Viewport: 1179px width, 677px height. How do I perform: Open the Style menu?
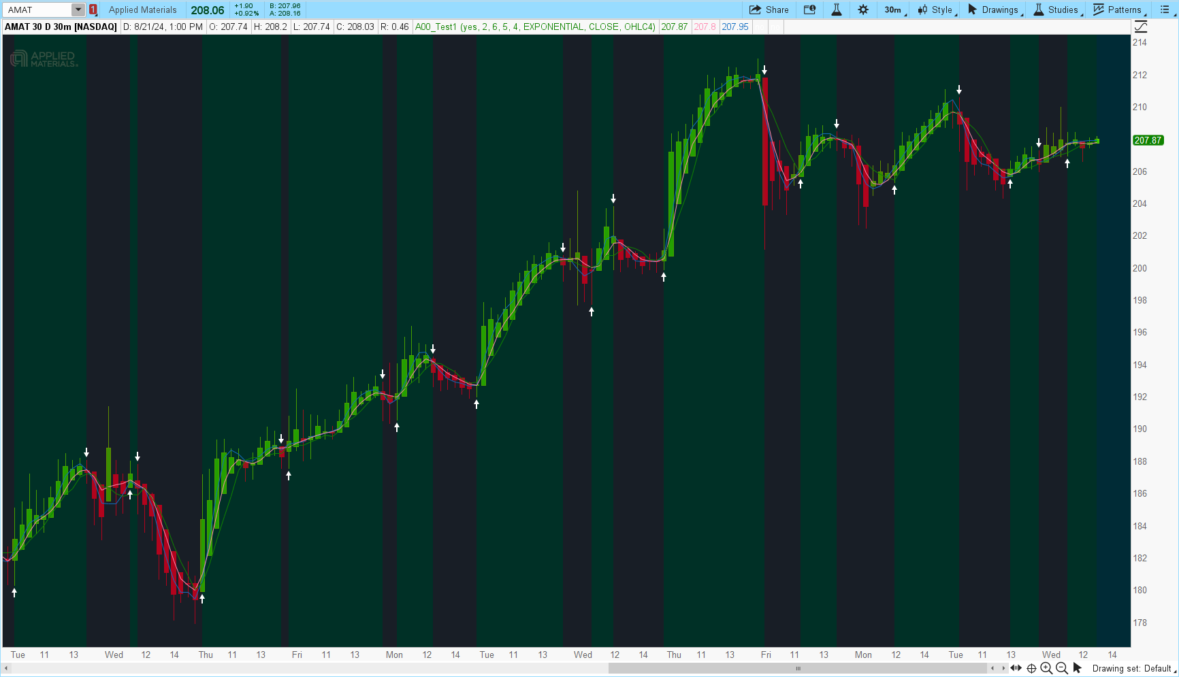click(937, 10)
